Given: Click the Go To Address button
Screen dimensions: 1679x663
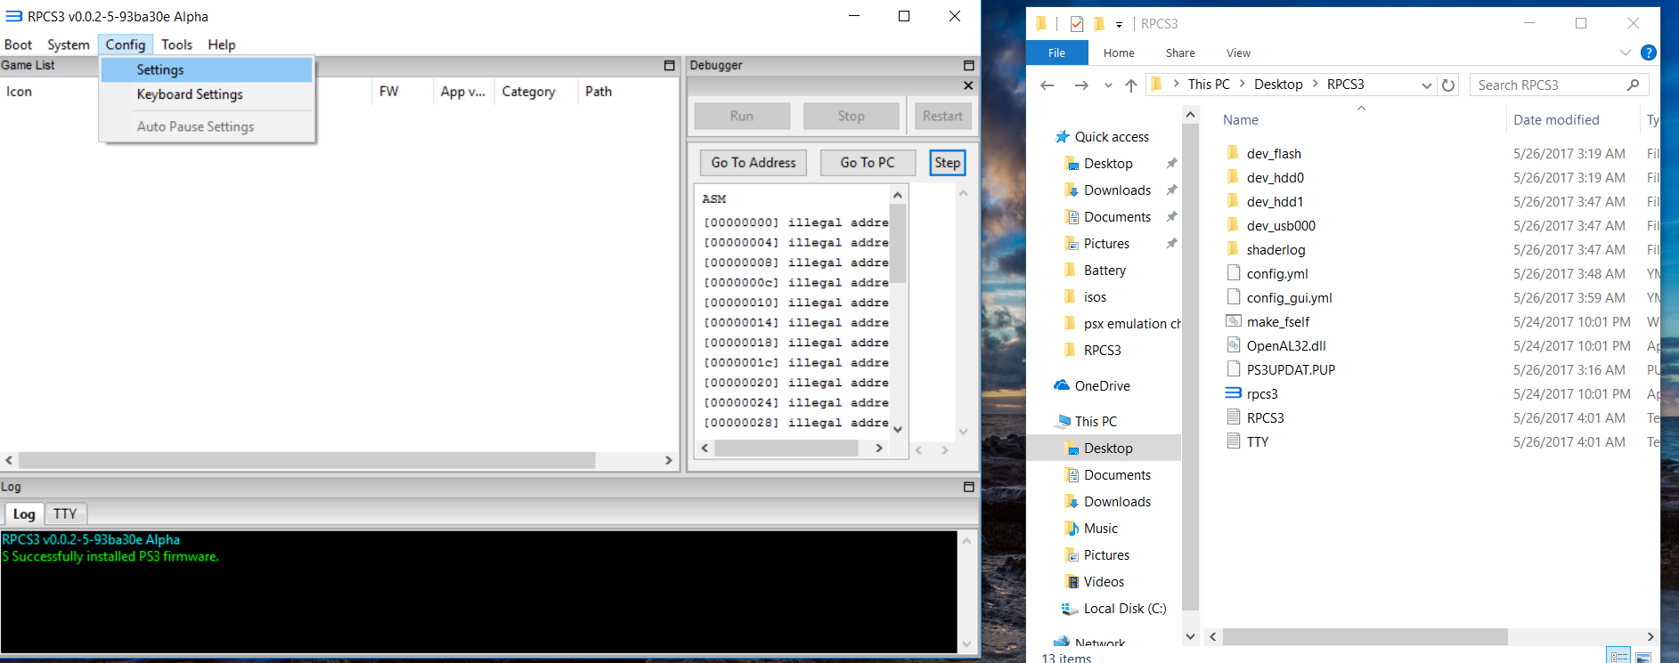Looking at the screenshot, I should pyautogui.click(x=754, y=163).
